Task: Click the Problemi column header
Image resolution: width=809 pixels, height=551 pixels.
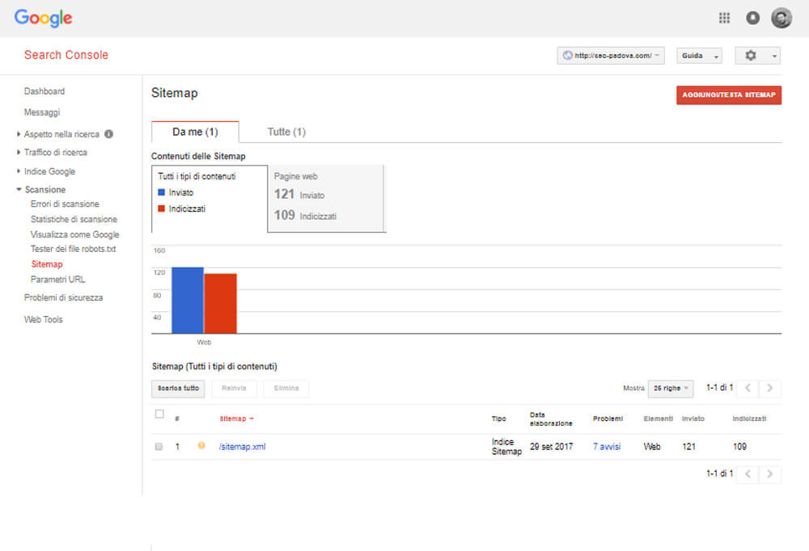Action: pyautogui.click(x=608, y=419)
